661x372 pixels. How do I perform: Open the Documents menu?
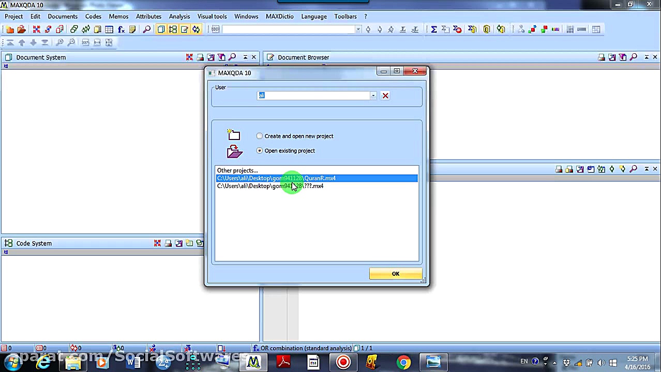point(63,17)
